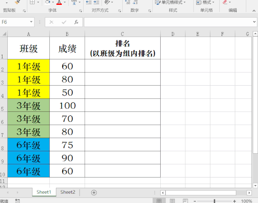Select cell with score 100

pos(67,105)
